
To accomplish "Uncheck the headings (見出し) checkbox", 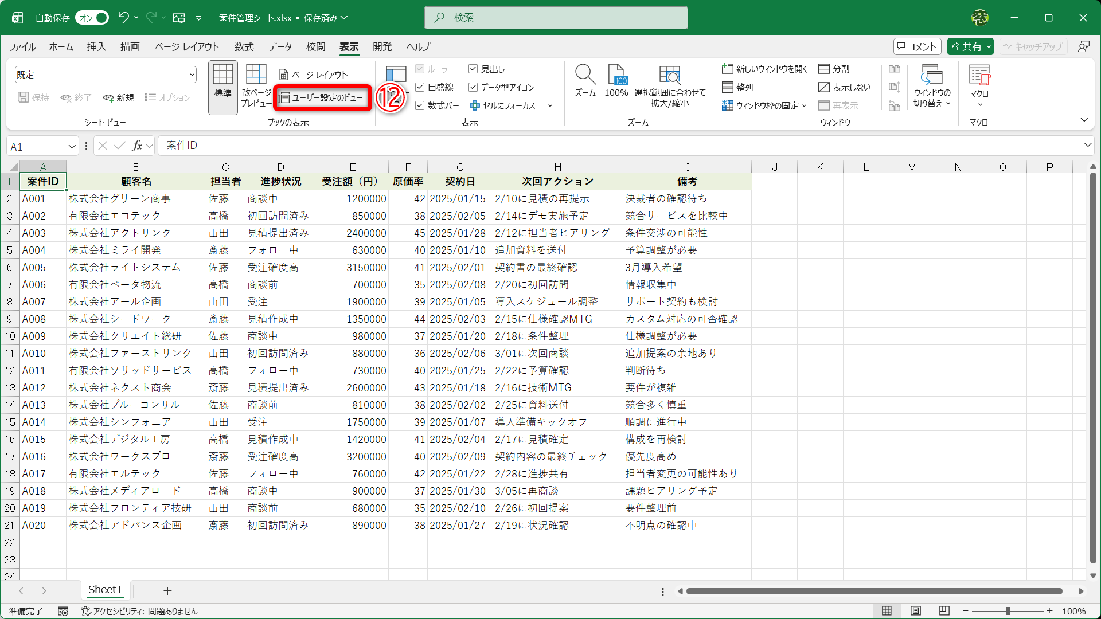I will pyautogui.click(x=473, y=69).
